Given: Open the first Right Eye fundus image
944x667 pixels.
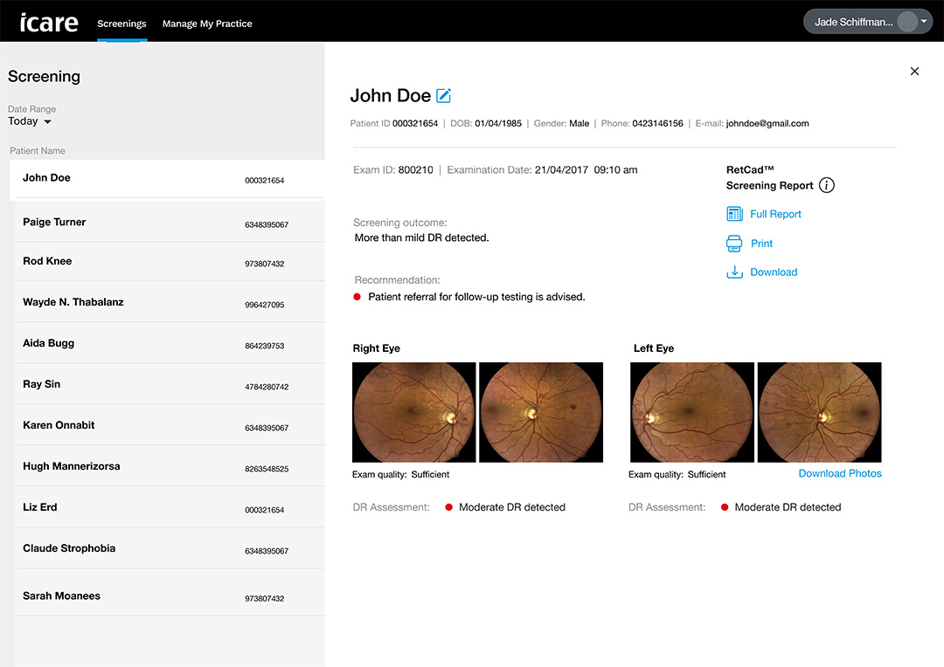Looking at the screenshot, I should coord(413,412).
